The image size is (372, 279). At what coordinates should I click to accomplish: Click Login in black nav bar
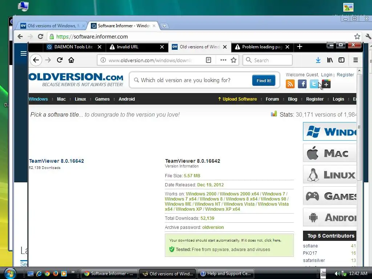point(338,99)
